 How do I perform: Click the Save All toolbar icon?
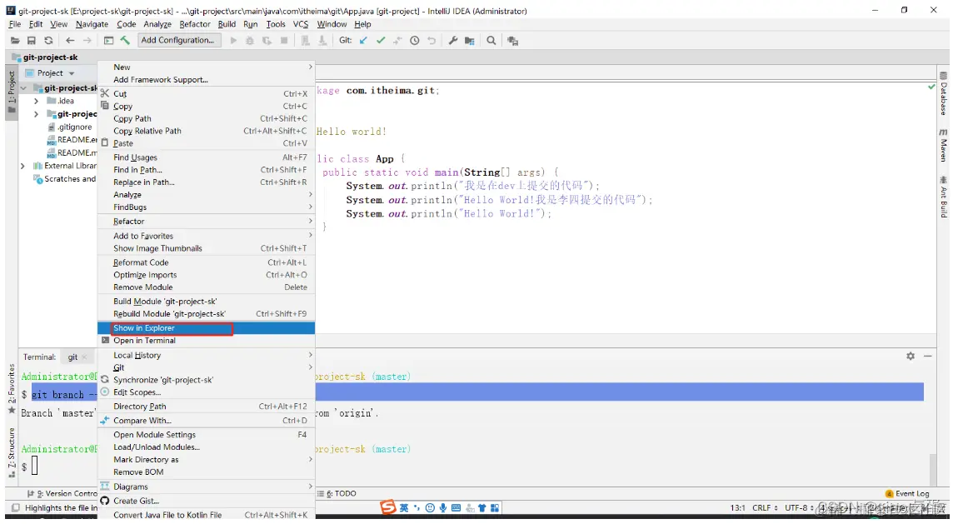(x=32, y=41)
